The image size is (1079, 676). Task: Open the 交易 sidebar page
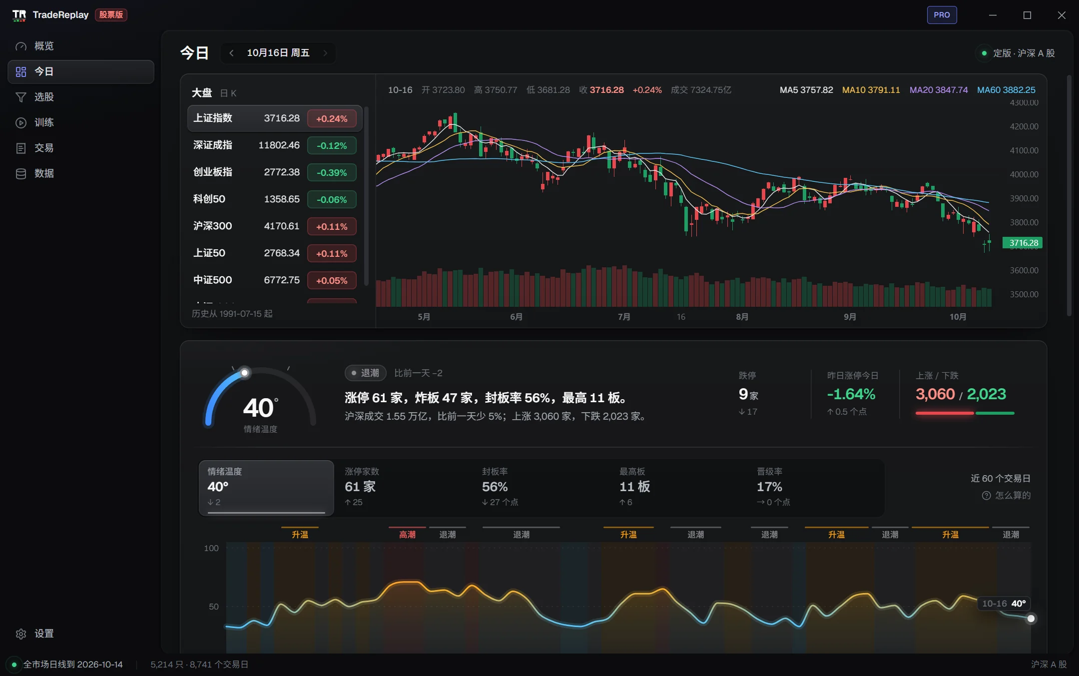81,148
